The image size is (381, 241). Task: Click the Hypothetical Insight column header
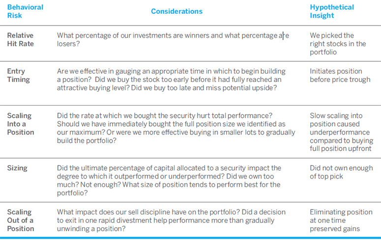pyautogui.click(x=331, y=11)
